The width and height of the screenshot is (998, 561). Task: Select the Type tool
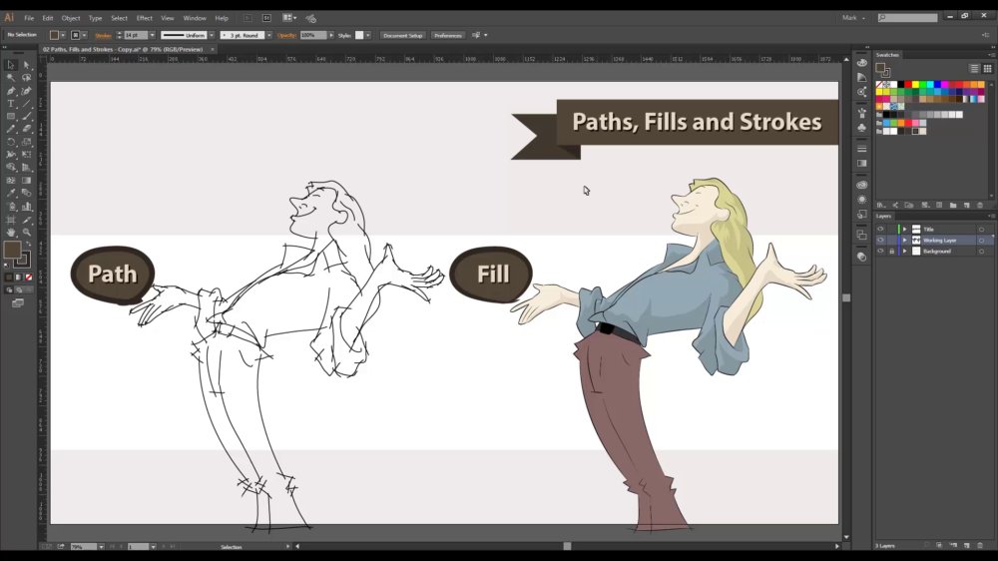(11, 104)
